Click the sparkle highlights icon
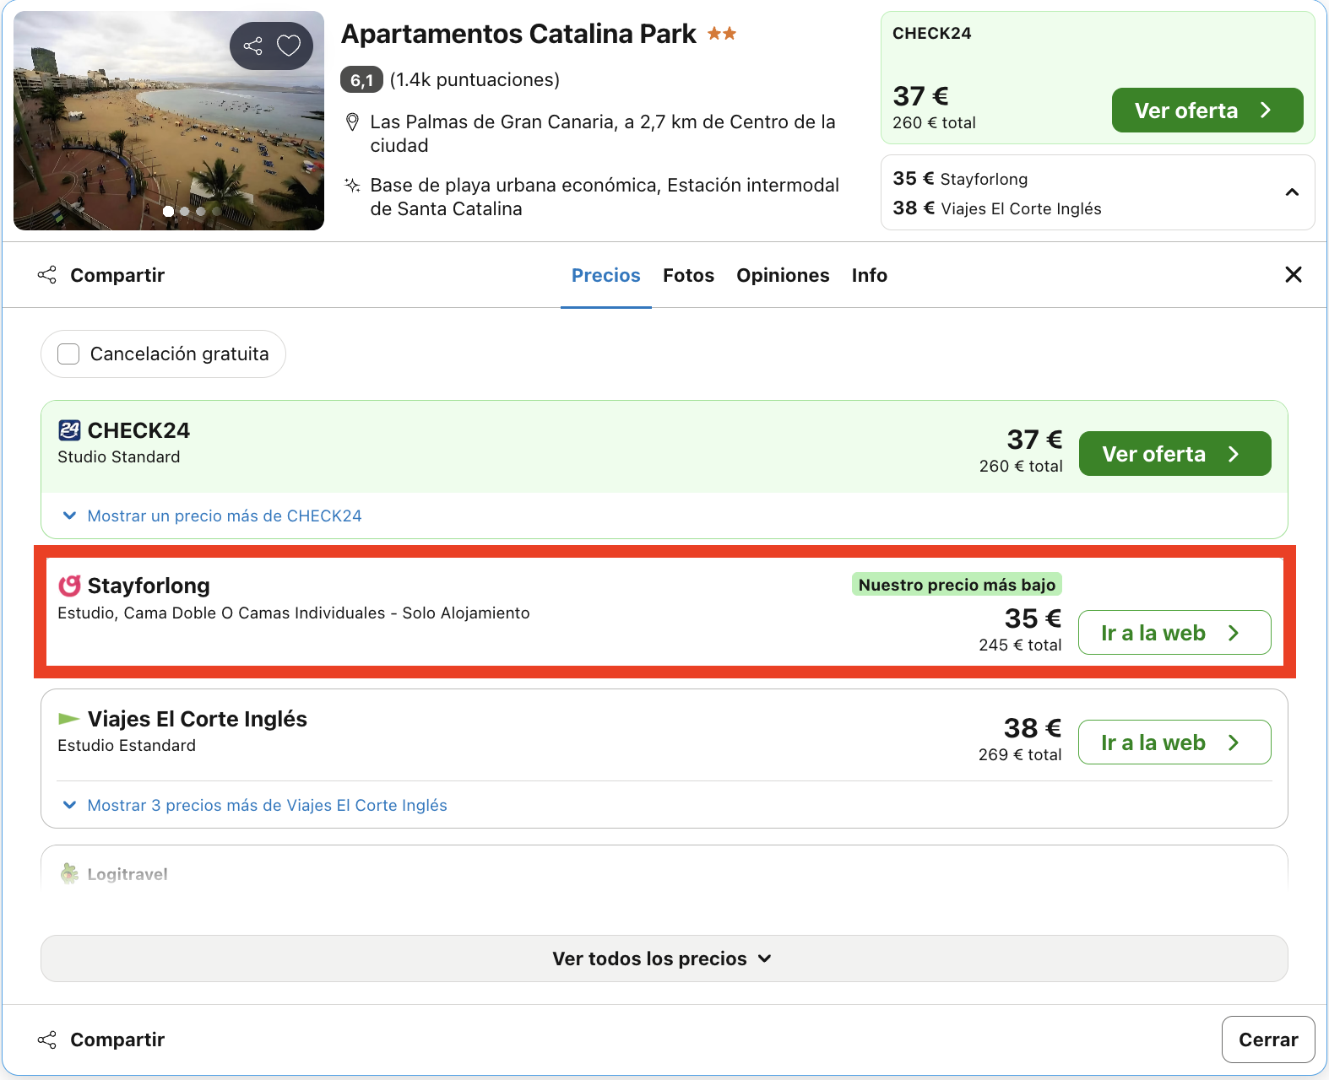 pyautogui.click(x=353, y=186)
